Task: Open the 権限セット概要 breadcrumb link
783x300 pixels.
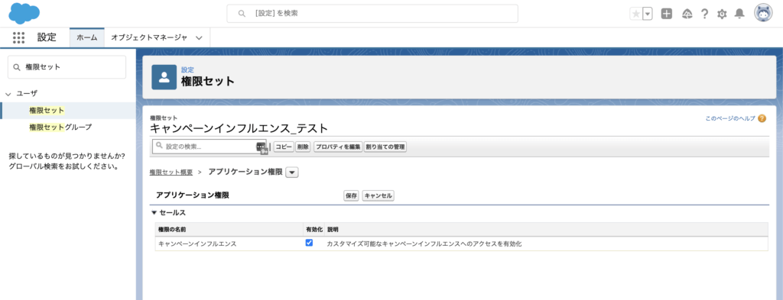Action: (171, 172)
